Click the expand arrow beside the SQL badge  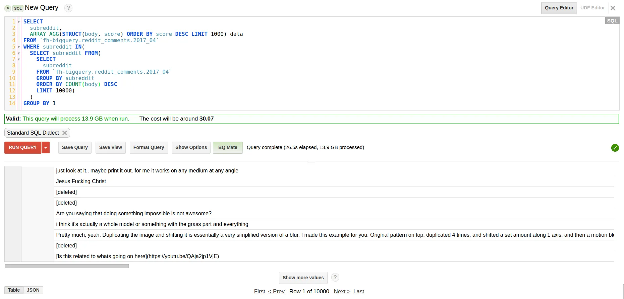click(x=7, y=8)
